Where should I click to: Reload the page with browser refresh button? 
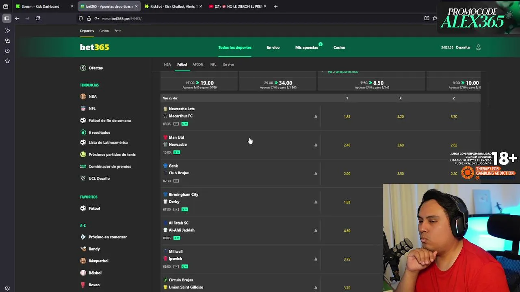(38, 18)
